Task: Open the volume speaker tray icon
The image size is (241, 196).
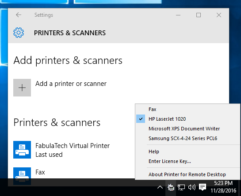Action: [x=192, y=187]
